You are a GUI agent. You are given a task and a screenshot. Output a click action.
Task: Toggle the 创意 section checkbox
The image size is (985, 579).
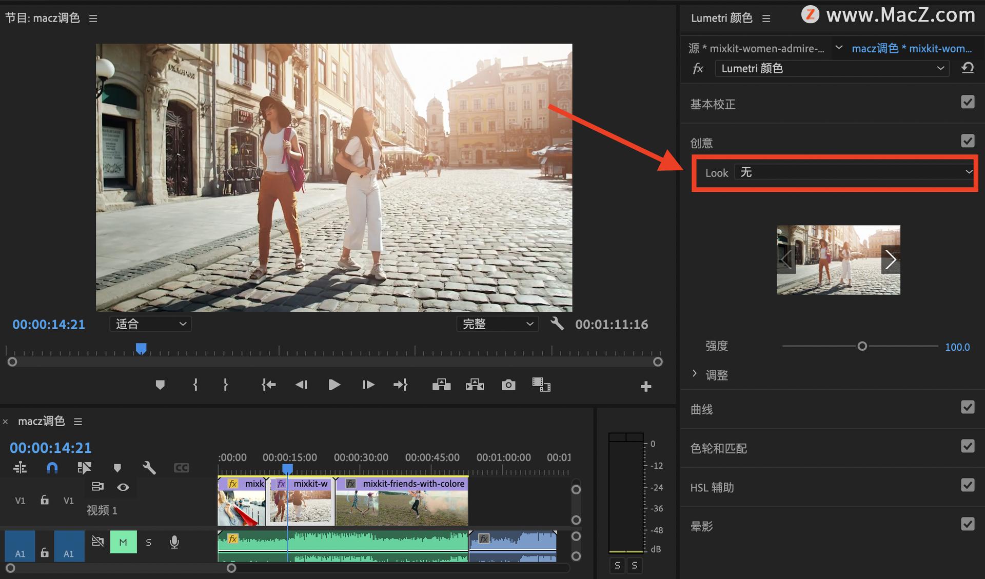tap(968, 141)
